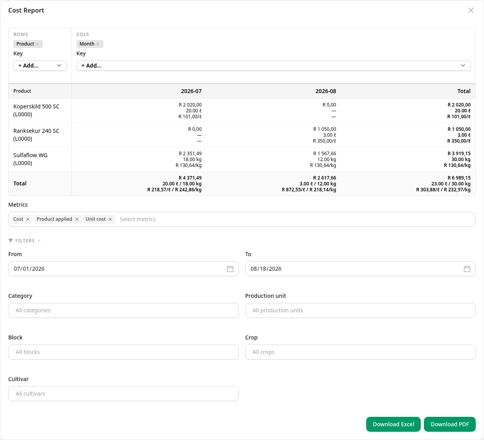Click the 2026-08 column header
Image resolution: width=484 pixels, height=440 pixels.
pyautogui.click(x=326, y=91)
